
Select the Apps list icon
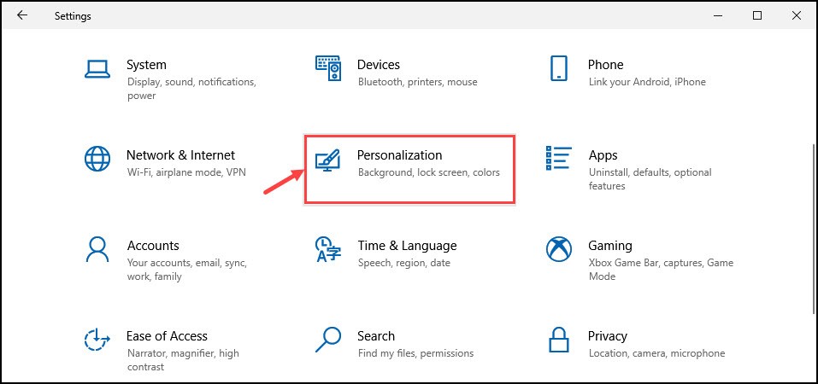coord(558,158)
